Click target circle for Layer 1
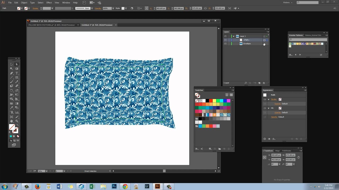The height and width of the screenshot is (190, 339). point(264,36)
